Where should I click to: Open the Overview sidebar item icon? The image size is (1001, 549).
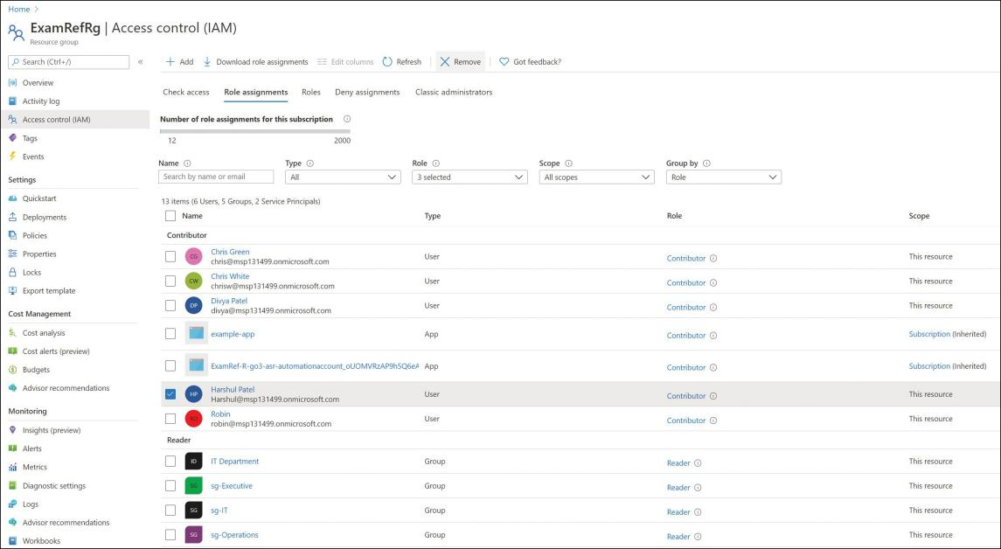click(13, 83)
